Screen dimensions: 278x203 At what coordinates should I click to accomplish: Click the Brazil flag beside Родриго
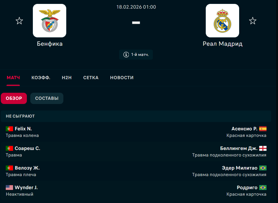(x=263, y=188)
